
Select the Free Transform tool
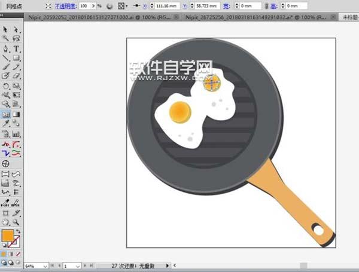16,94
